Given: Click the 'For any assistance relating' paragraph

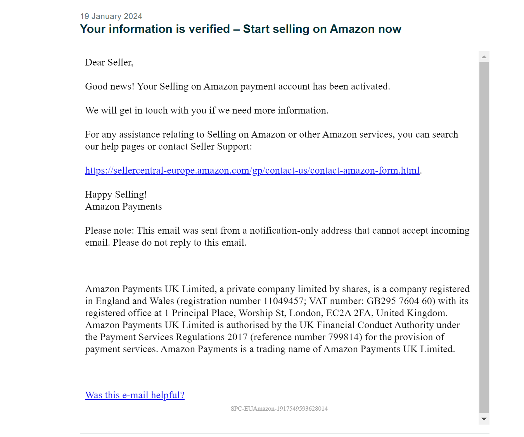Looking at the screenshot, I should (272, 140).
